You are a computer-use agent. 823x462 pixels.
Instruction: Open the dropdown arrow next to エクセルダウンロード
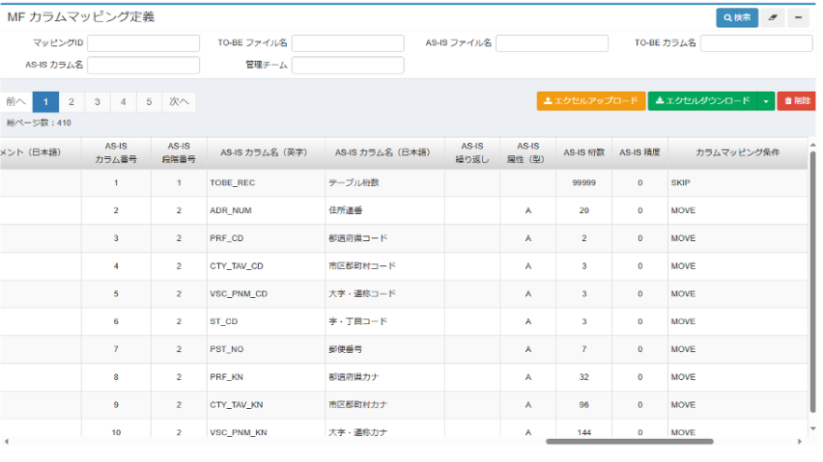[x=766, y=100]
